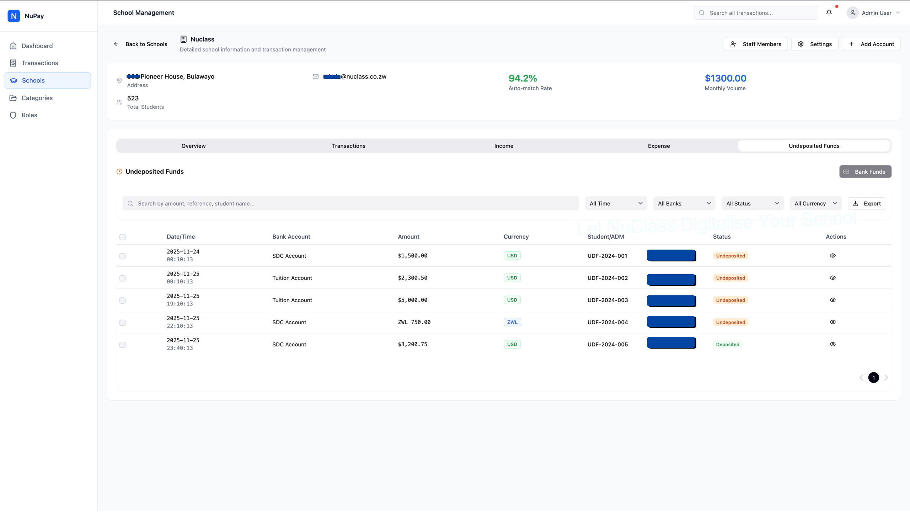
Task: Open the All Time filter dropdown
Action: 616,203
